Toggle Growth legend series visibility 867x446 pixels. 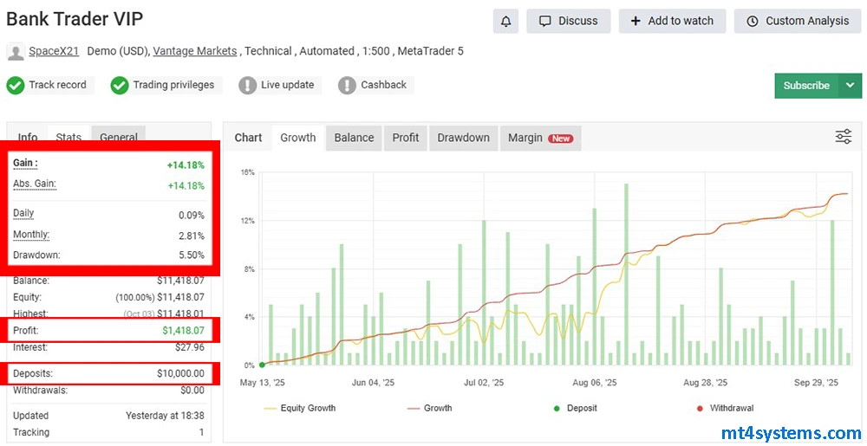428,408
